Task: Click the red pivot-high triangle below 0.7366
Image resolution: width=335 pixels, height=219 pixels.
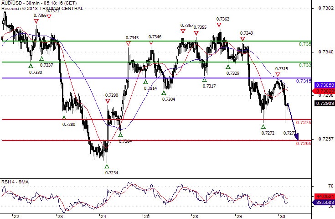Action: click(x=36, y=21)
